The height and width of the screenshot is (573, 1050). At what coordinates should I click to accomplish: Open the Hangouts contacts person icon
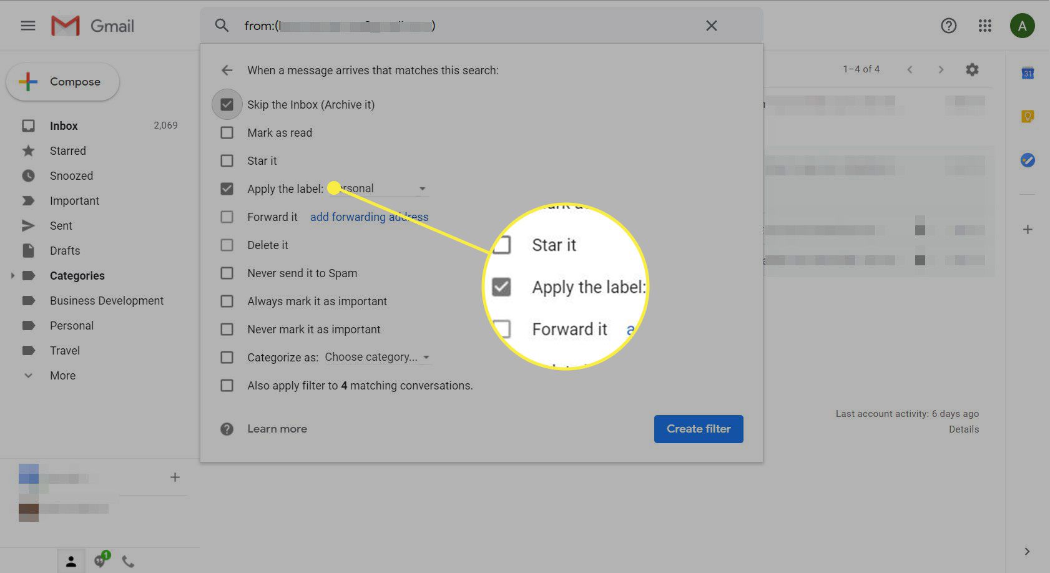click(71, 561)
